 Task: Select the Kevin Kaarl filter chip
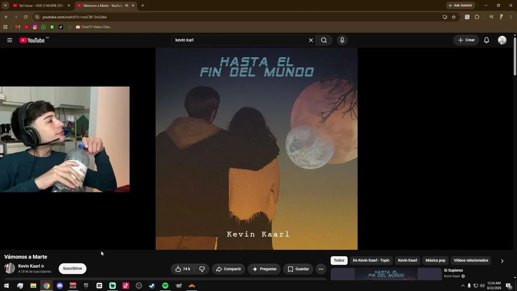408,260
